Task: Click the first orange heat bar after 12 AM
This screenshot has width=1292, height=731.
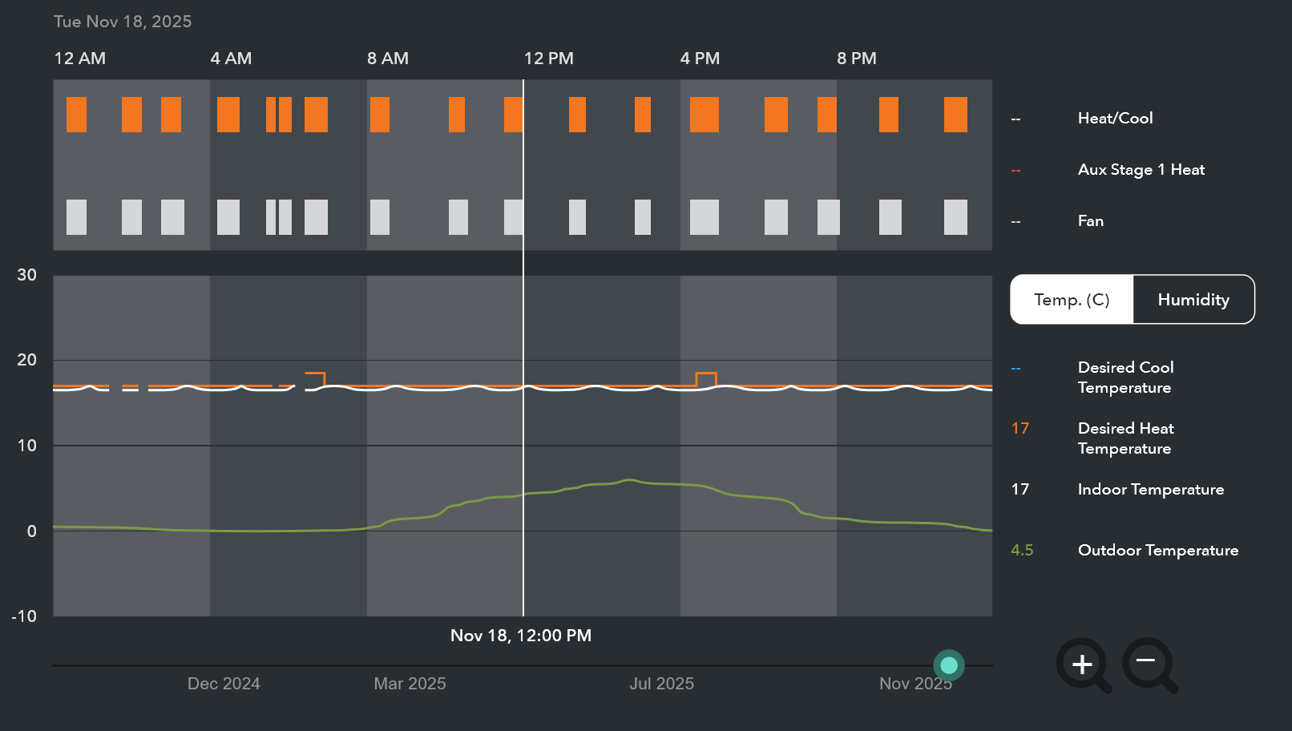Action: click(76, 115)
